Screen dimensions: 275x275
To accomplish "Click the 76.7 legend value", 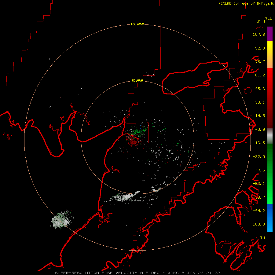I will coord(260,61).
